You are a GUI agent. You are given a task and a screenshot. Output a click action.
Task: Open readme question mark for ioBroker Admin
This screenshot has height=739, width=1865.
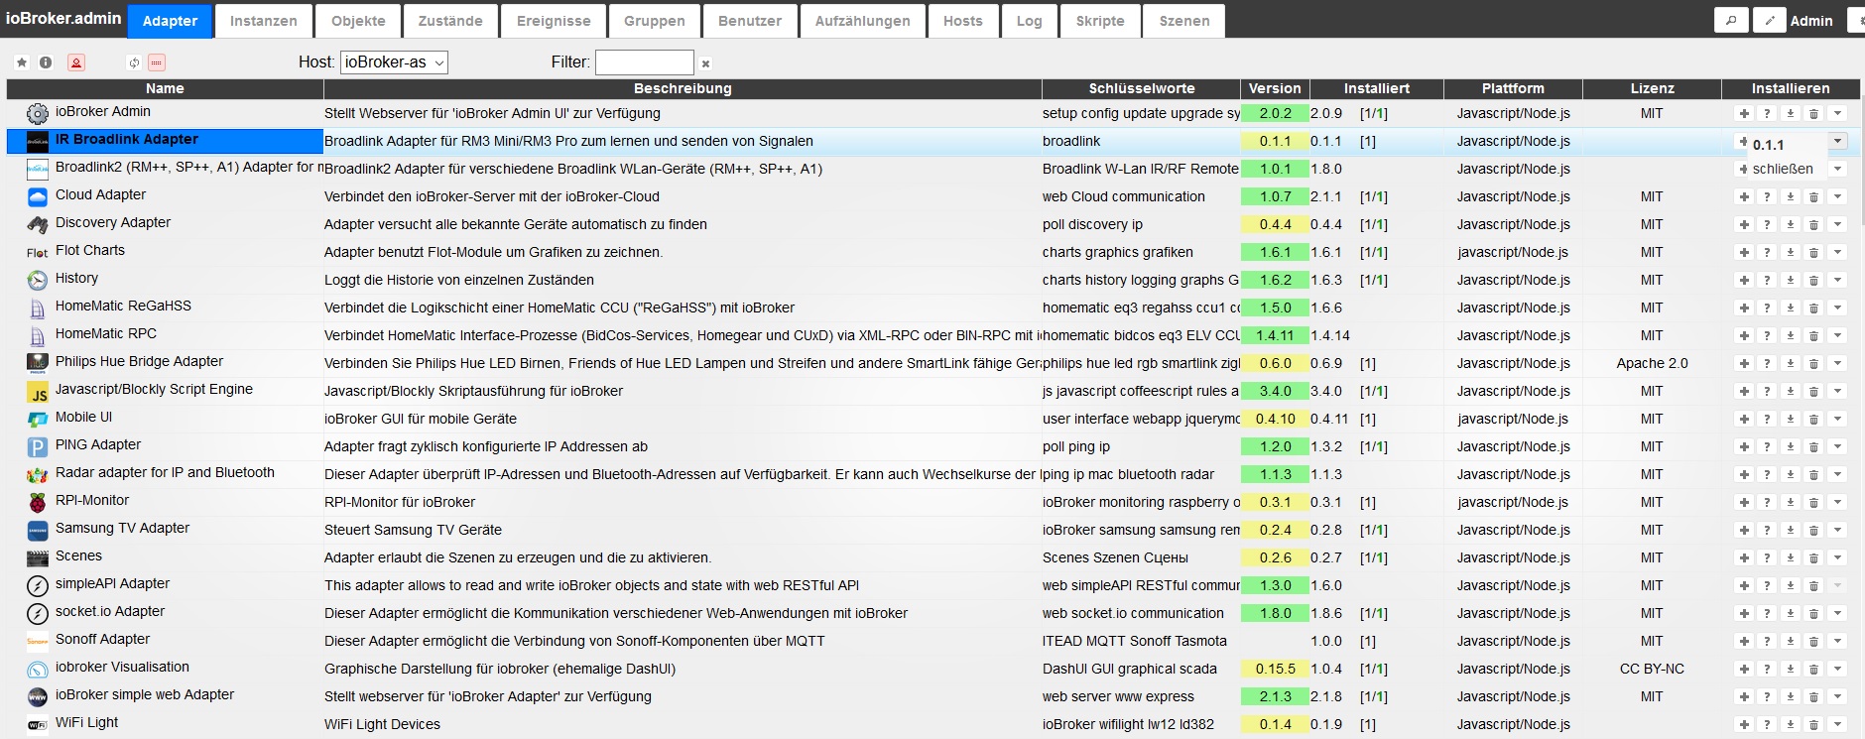coord(1767,114)
